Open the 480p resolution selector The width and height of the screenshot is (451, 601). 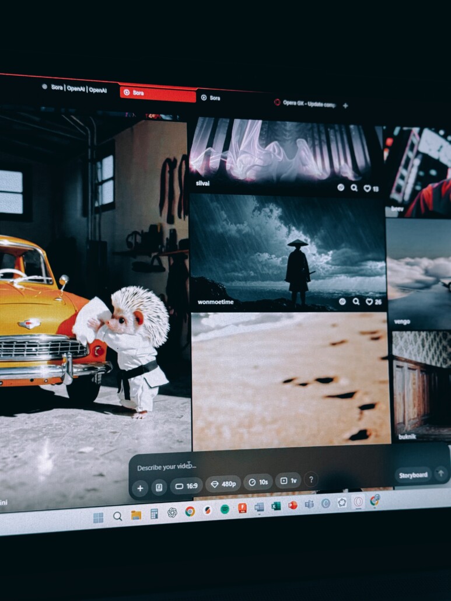coord(223,484)
